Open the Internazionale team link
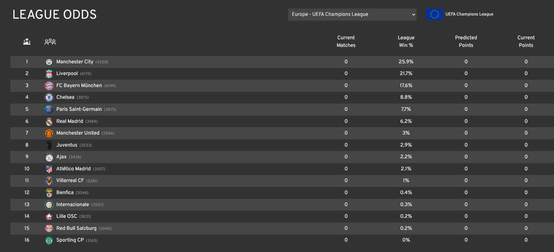 point(73,205)
